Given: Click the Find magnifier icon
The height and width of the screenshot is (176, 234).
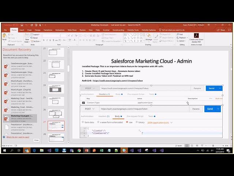Looking at the screenshot, I should pyautogui.click(x=178, y=34).
